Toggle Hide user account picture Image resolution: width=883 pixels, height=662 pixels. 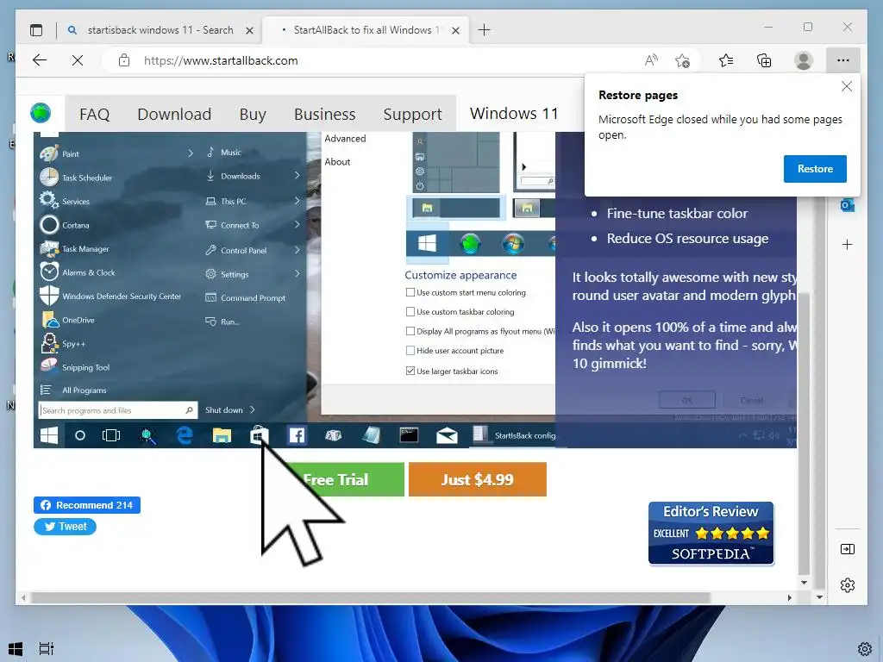click(410, 350)
